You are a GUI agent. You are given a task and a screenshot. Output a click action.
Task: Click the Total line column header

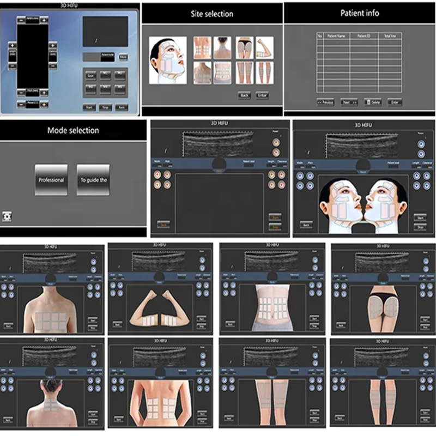390,36
